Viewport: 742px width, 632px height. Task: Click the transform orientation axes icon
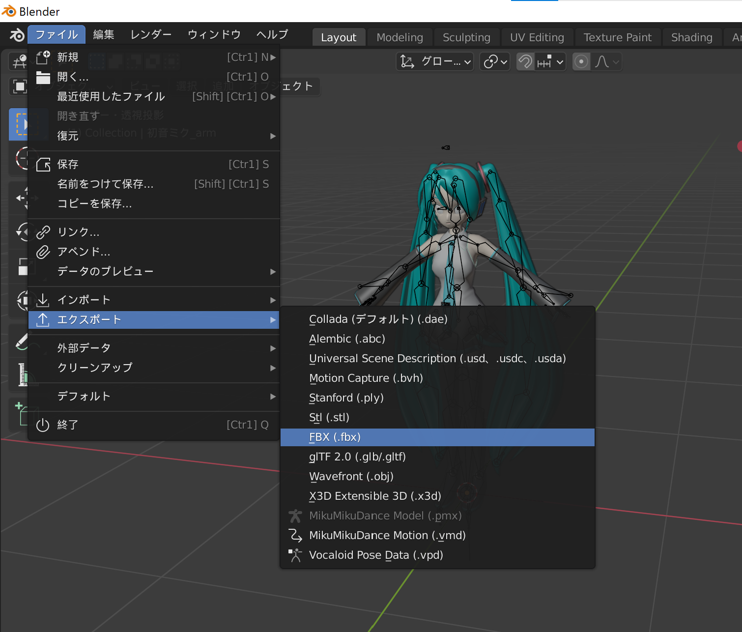[x=407, y=61]
